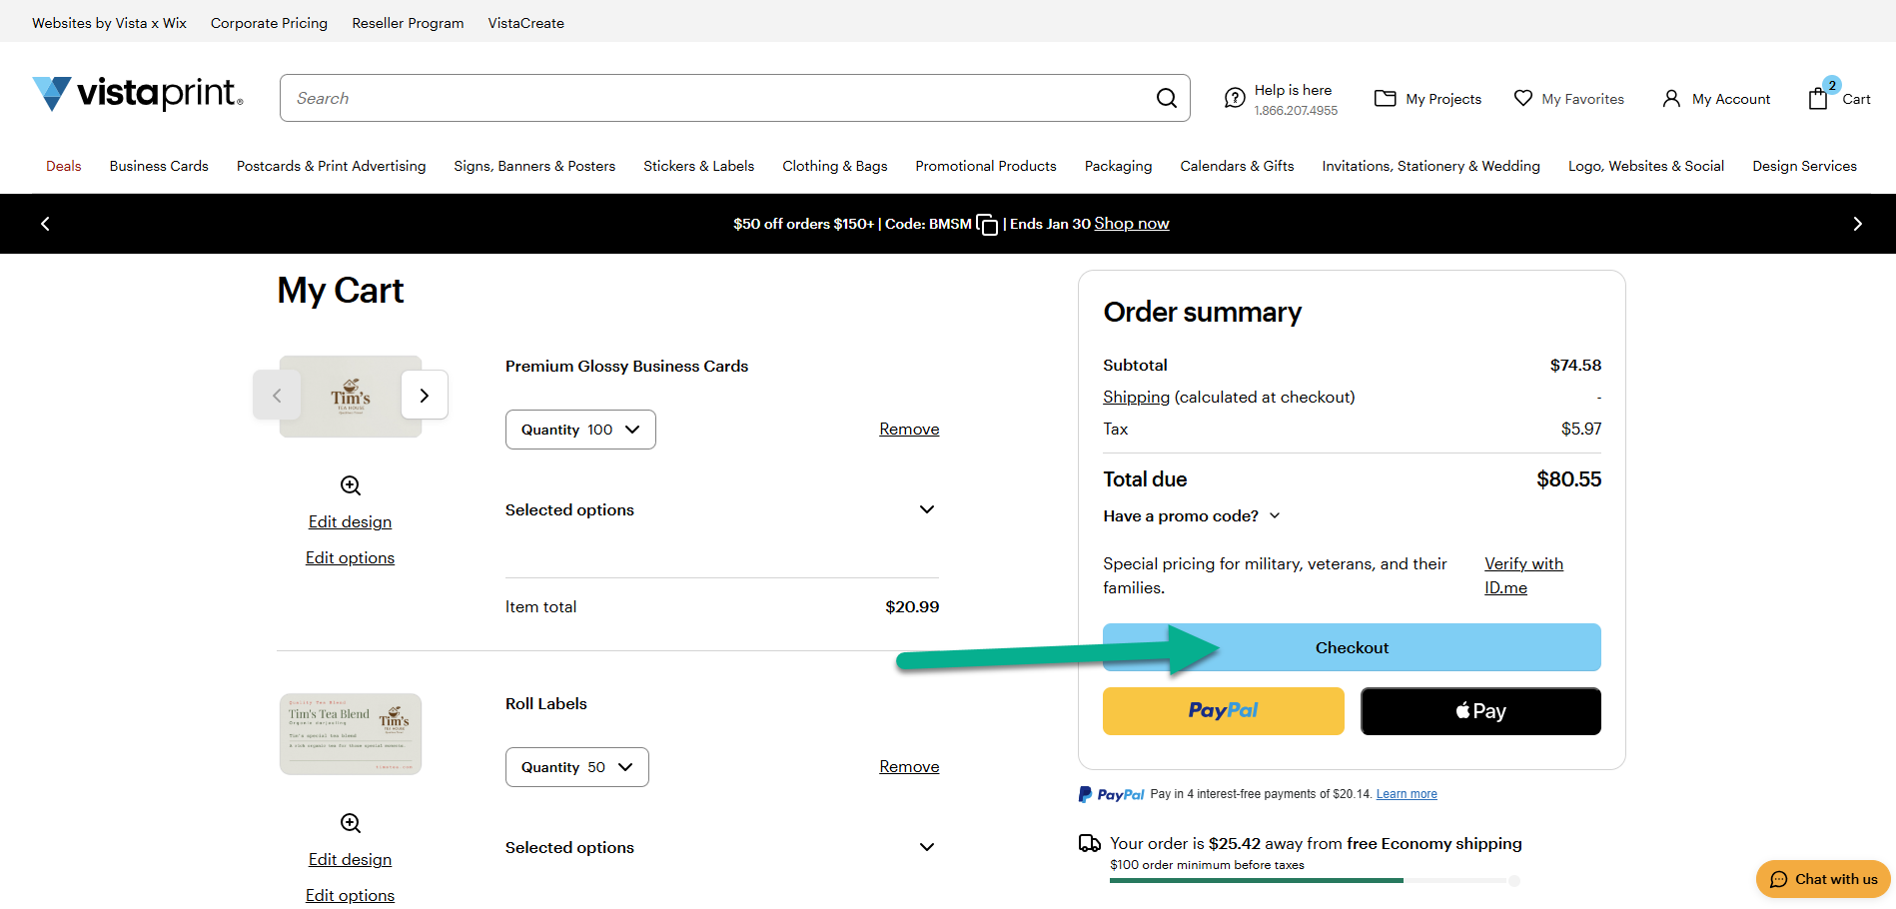1896x909 pixels.
Task: Click the free shipping progress bar
Action: coord(1314,881)
